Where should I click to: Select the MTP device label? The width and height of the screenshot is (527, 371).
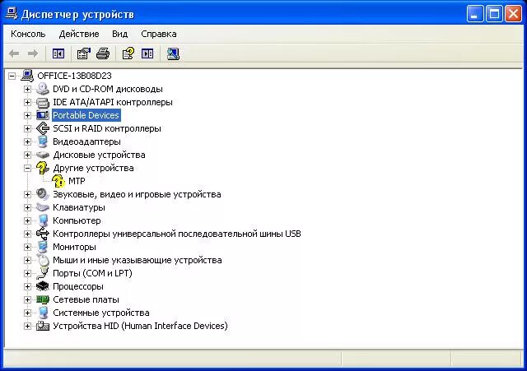[x=77, y=181]
